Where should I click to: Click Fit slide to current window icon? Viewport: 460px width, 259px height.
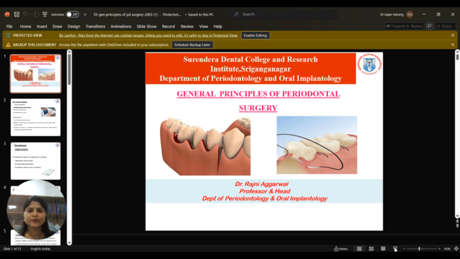456,249
